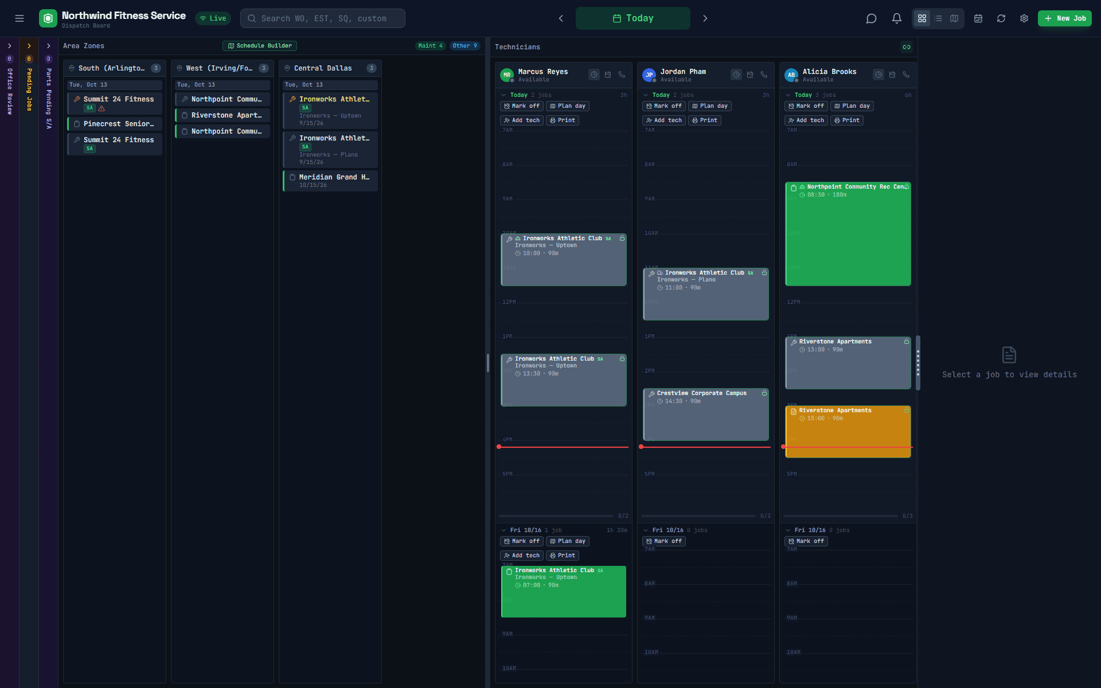
Task: Expand the Office Review panel
Action: (x=10, y=46)
